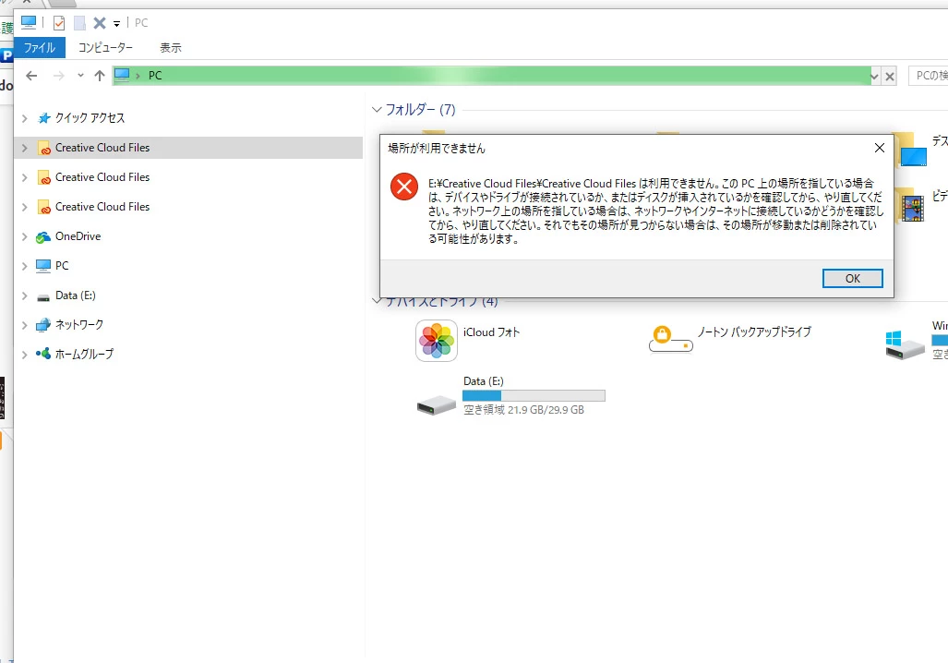Select the Data (E:) drive icon in main pane
Viewport: 948px width, 663px height.
pyautogui.click(x=437, y=405)
